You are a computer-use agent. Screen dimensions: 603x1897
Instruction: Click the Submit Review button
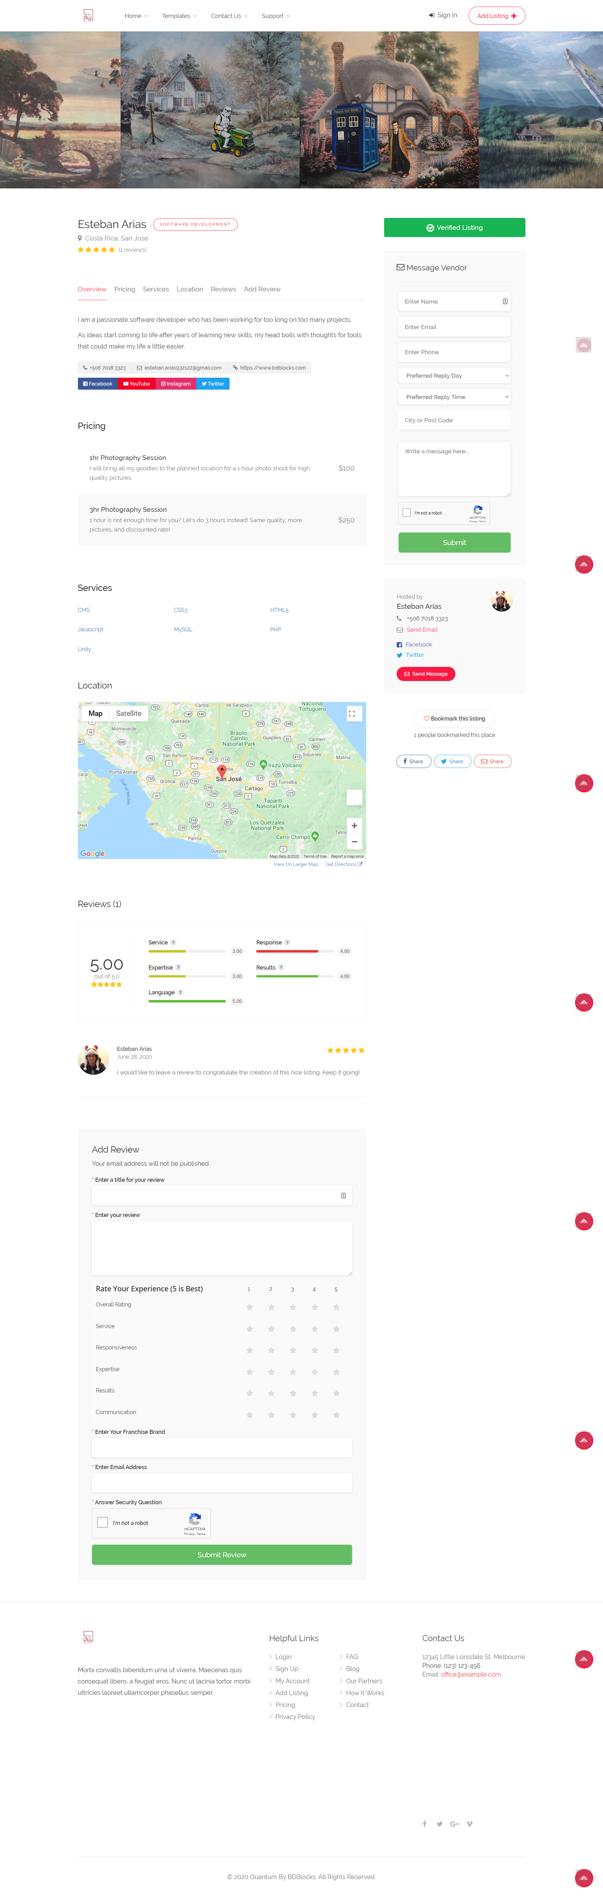[222, 1554]
